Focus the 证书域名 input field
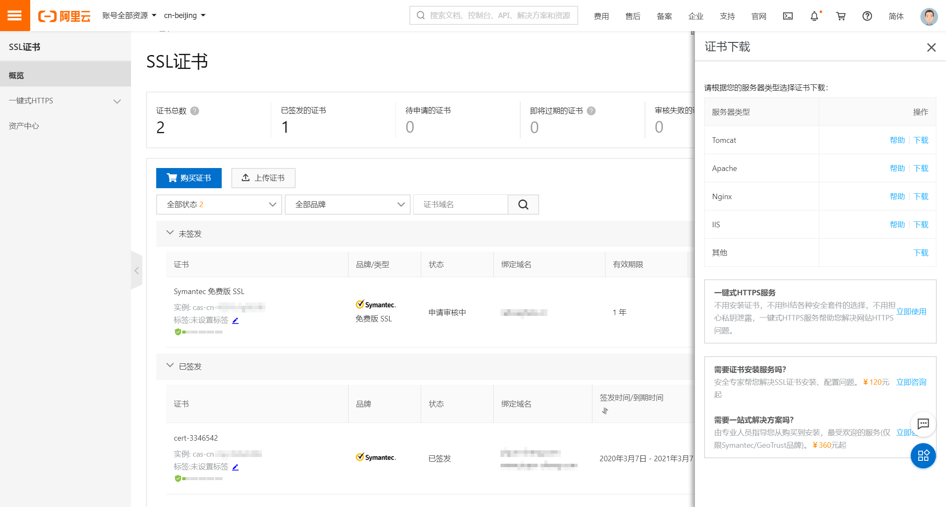The height and width of the screenshot is (507, 946). click(461, 205)
